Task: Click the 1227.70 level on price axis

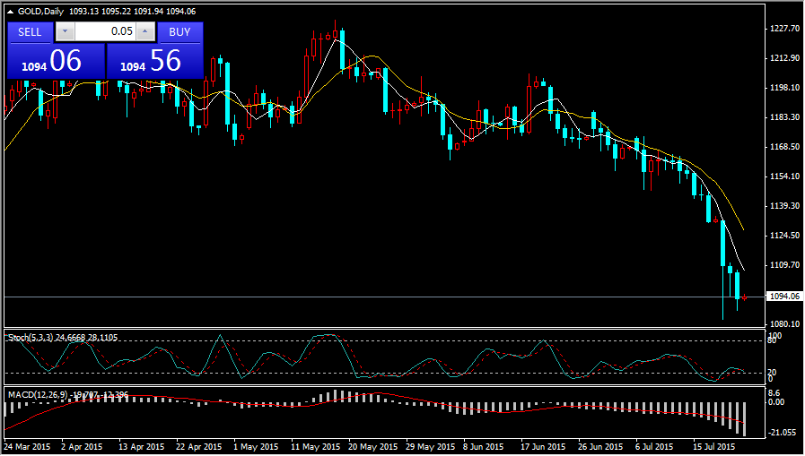Action: coord(784,29)
